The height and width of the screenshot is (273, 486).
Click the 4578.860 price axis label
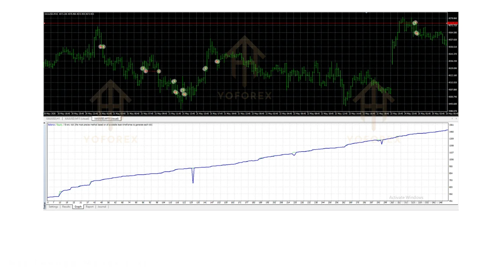[453, 18]
